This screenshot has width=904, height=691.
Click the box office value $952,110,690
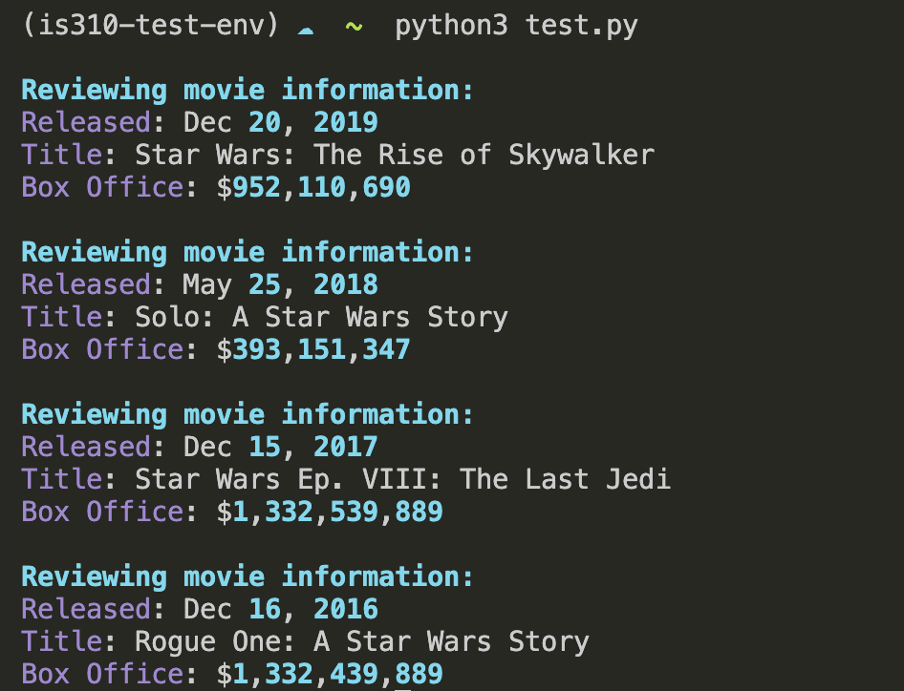pos(314,187)
